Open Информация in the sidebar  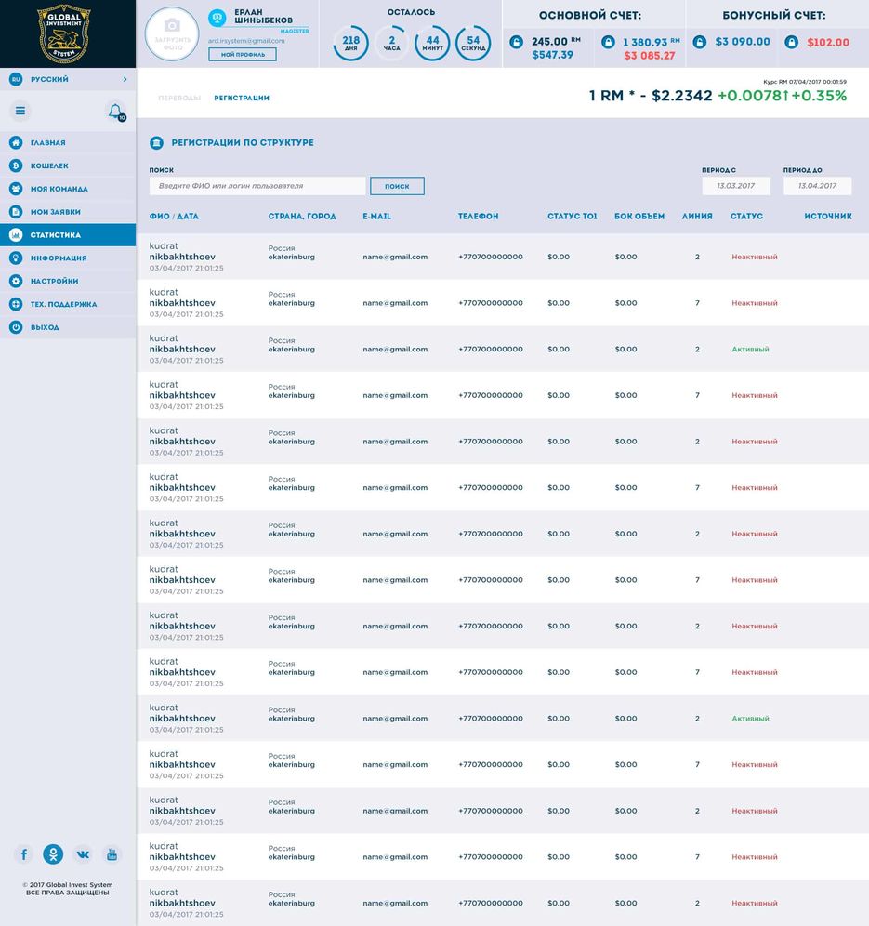click(68, 258)
